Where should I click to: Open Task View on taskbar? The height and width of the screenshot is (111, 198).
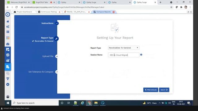(69, 103)
